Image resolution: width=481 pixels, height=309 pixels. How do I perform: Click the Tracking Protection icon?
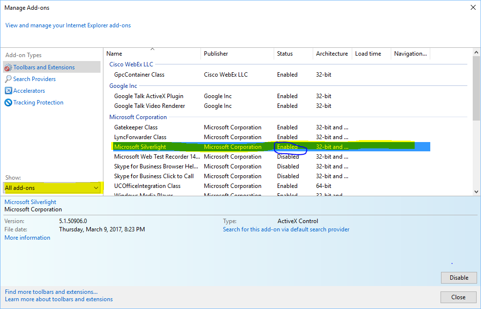[x=8, y=103]
